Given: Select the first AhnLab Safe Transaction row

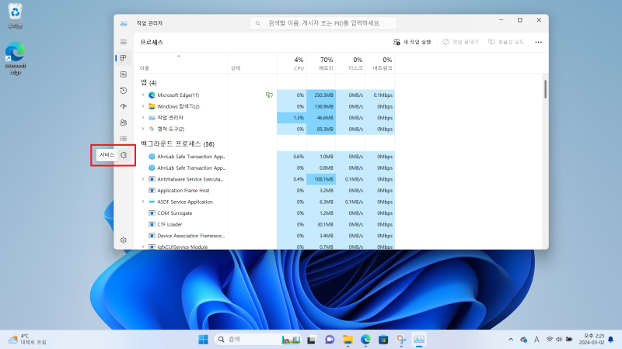Looking at the screenshot, I should (x=264, y=157).
